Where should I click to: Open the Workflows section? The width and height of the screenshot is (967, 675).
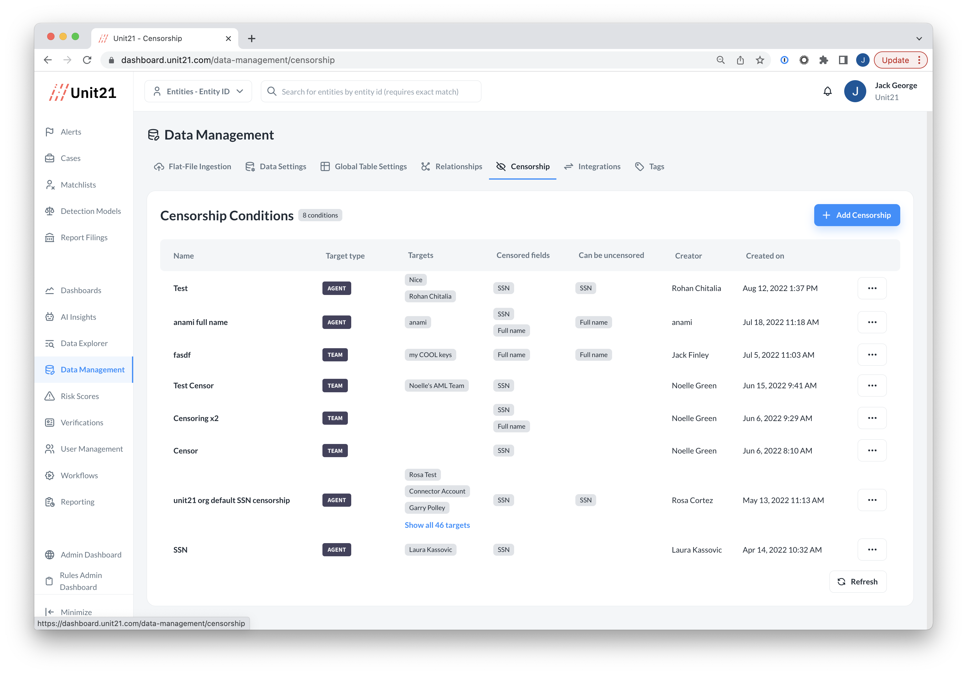click(x=79, y=475)
